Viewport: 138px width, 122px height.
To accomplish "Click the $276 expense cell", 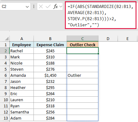I will click(x=50, y=69).
